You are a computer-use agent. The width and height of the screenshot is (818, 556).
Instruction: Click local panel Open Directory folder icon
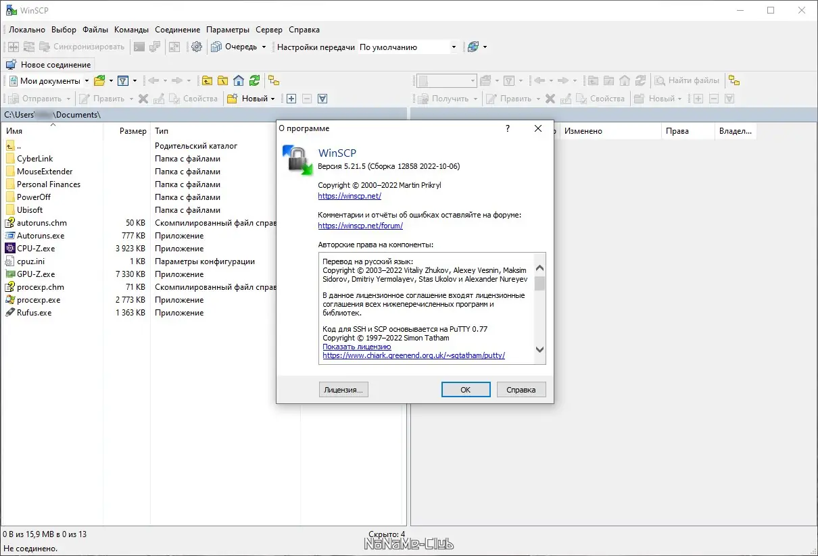(x=99, y=80)
